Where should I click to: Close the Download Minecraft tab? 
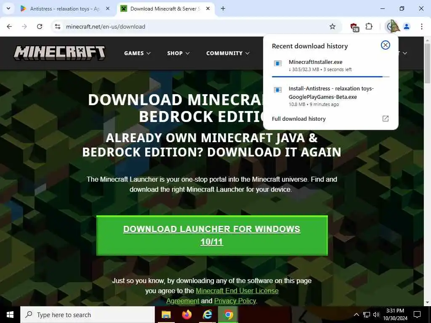pos(208,8)
